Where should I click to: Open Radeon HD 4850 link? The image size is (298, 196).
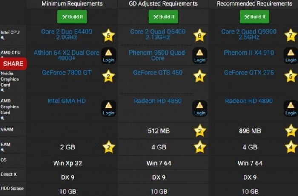point(158,101)
